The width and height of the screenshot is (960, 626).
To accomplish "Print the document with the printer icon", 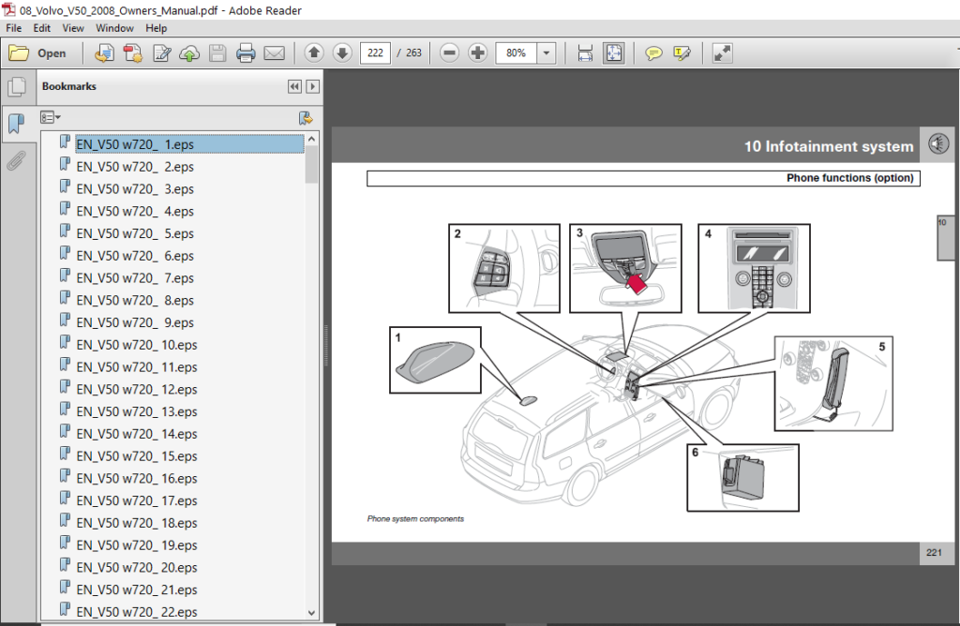I will (x=246, y=53).
